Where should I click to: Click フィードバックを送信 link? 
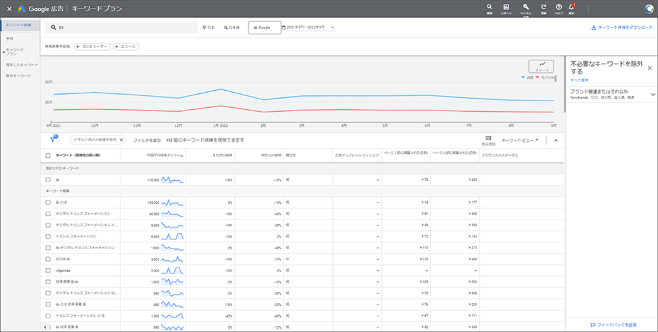[x=613, y=325]
